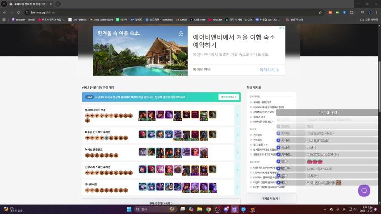Bookmark this page with the star icon
Viewport: 381px width, 214px height.
point(320,12)
